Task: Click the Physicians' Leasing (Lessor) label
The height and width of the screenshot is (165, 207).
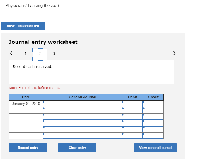Action: 33,6
